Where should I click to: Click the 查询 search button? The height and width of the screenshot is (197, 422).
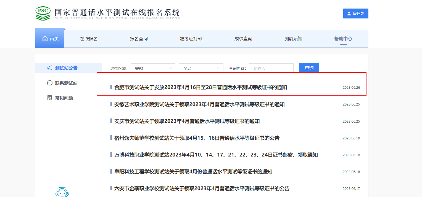pyautogui.click(x=309, y=68)
